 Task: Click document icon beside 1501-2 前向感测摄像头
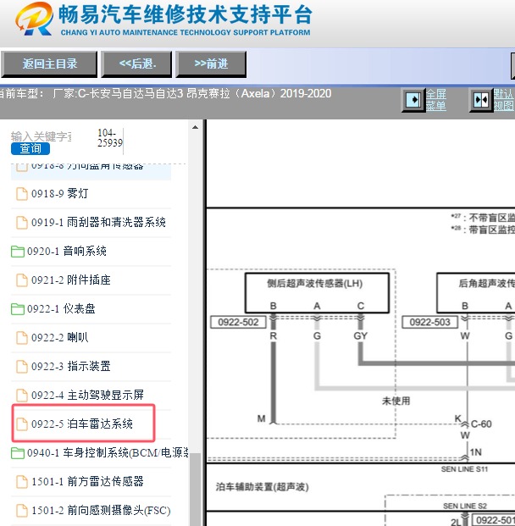click(22, 511)
